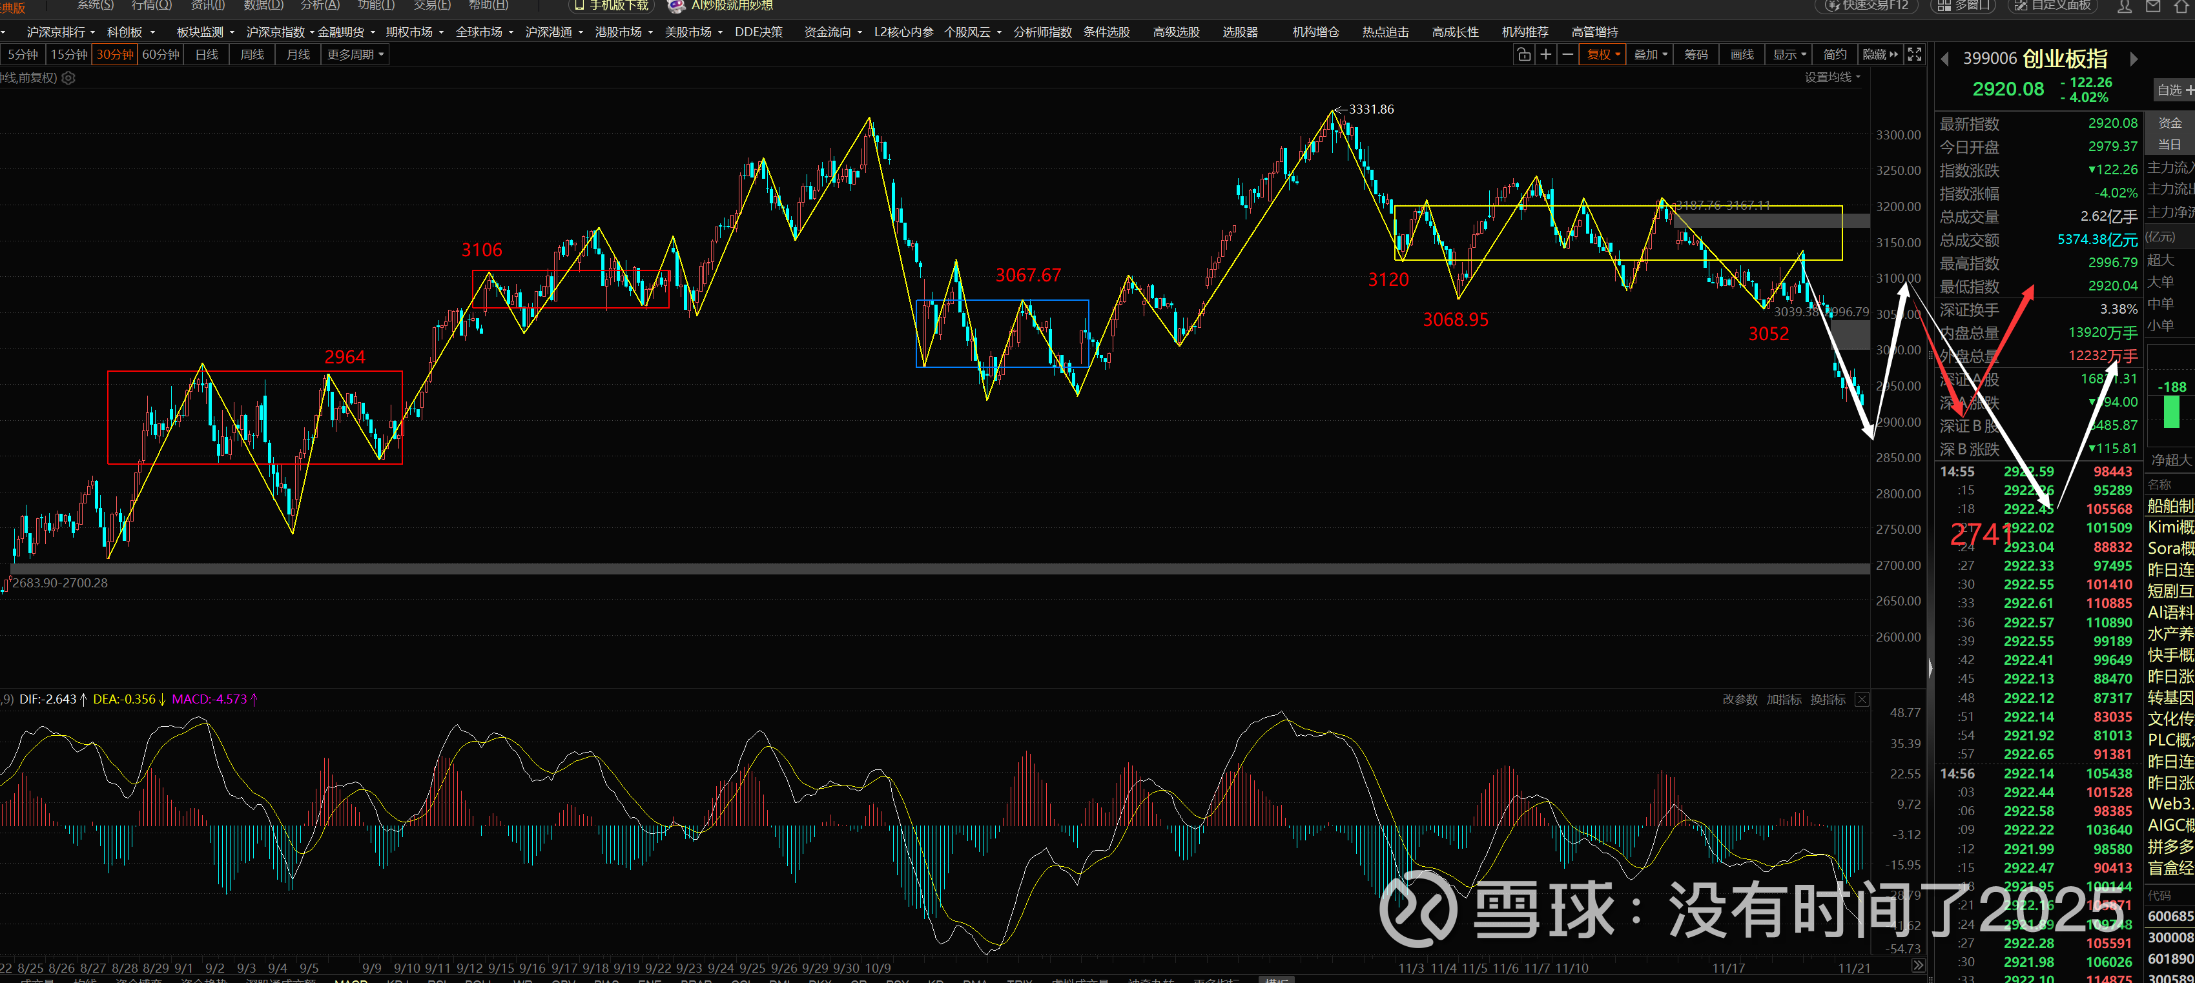Go to previous index with left arrow
Image resolution: width=2195 pixels, height=983 pixels.
click(x=1944, y=59)
